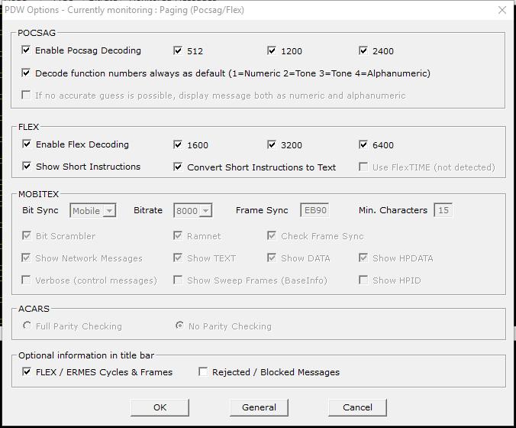Toggle Show Short Instructions checkbox
This screenshot has height=428, width=516.
pyautogui.click(x=27, y=166)
